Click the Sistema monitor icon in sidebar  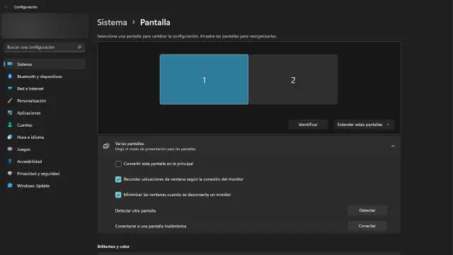[10, 64]
